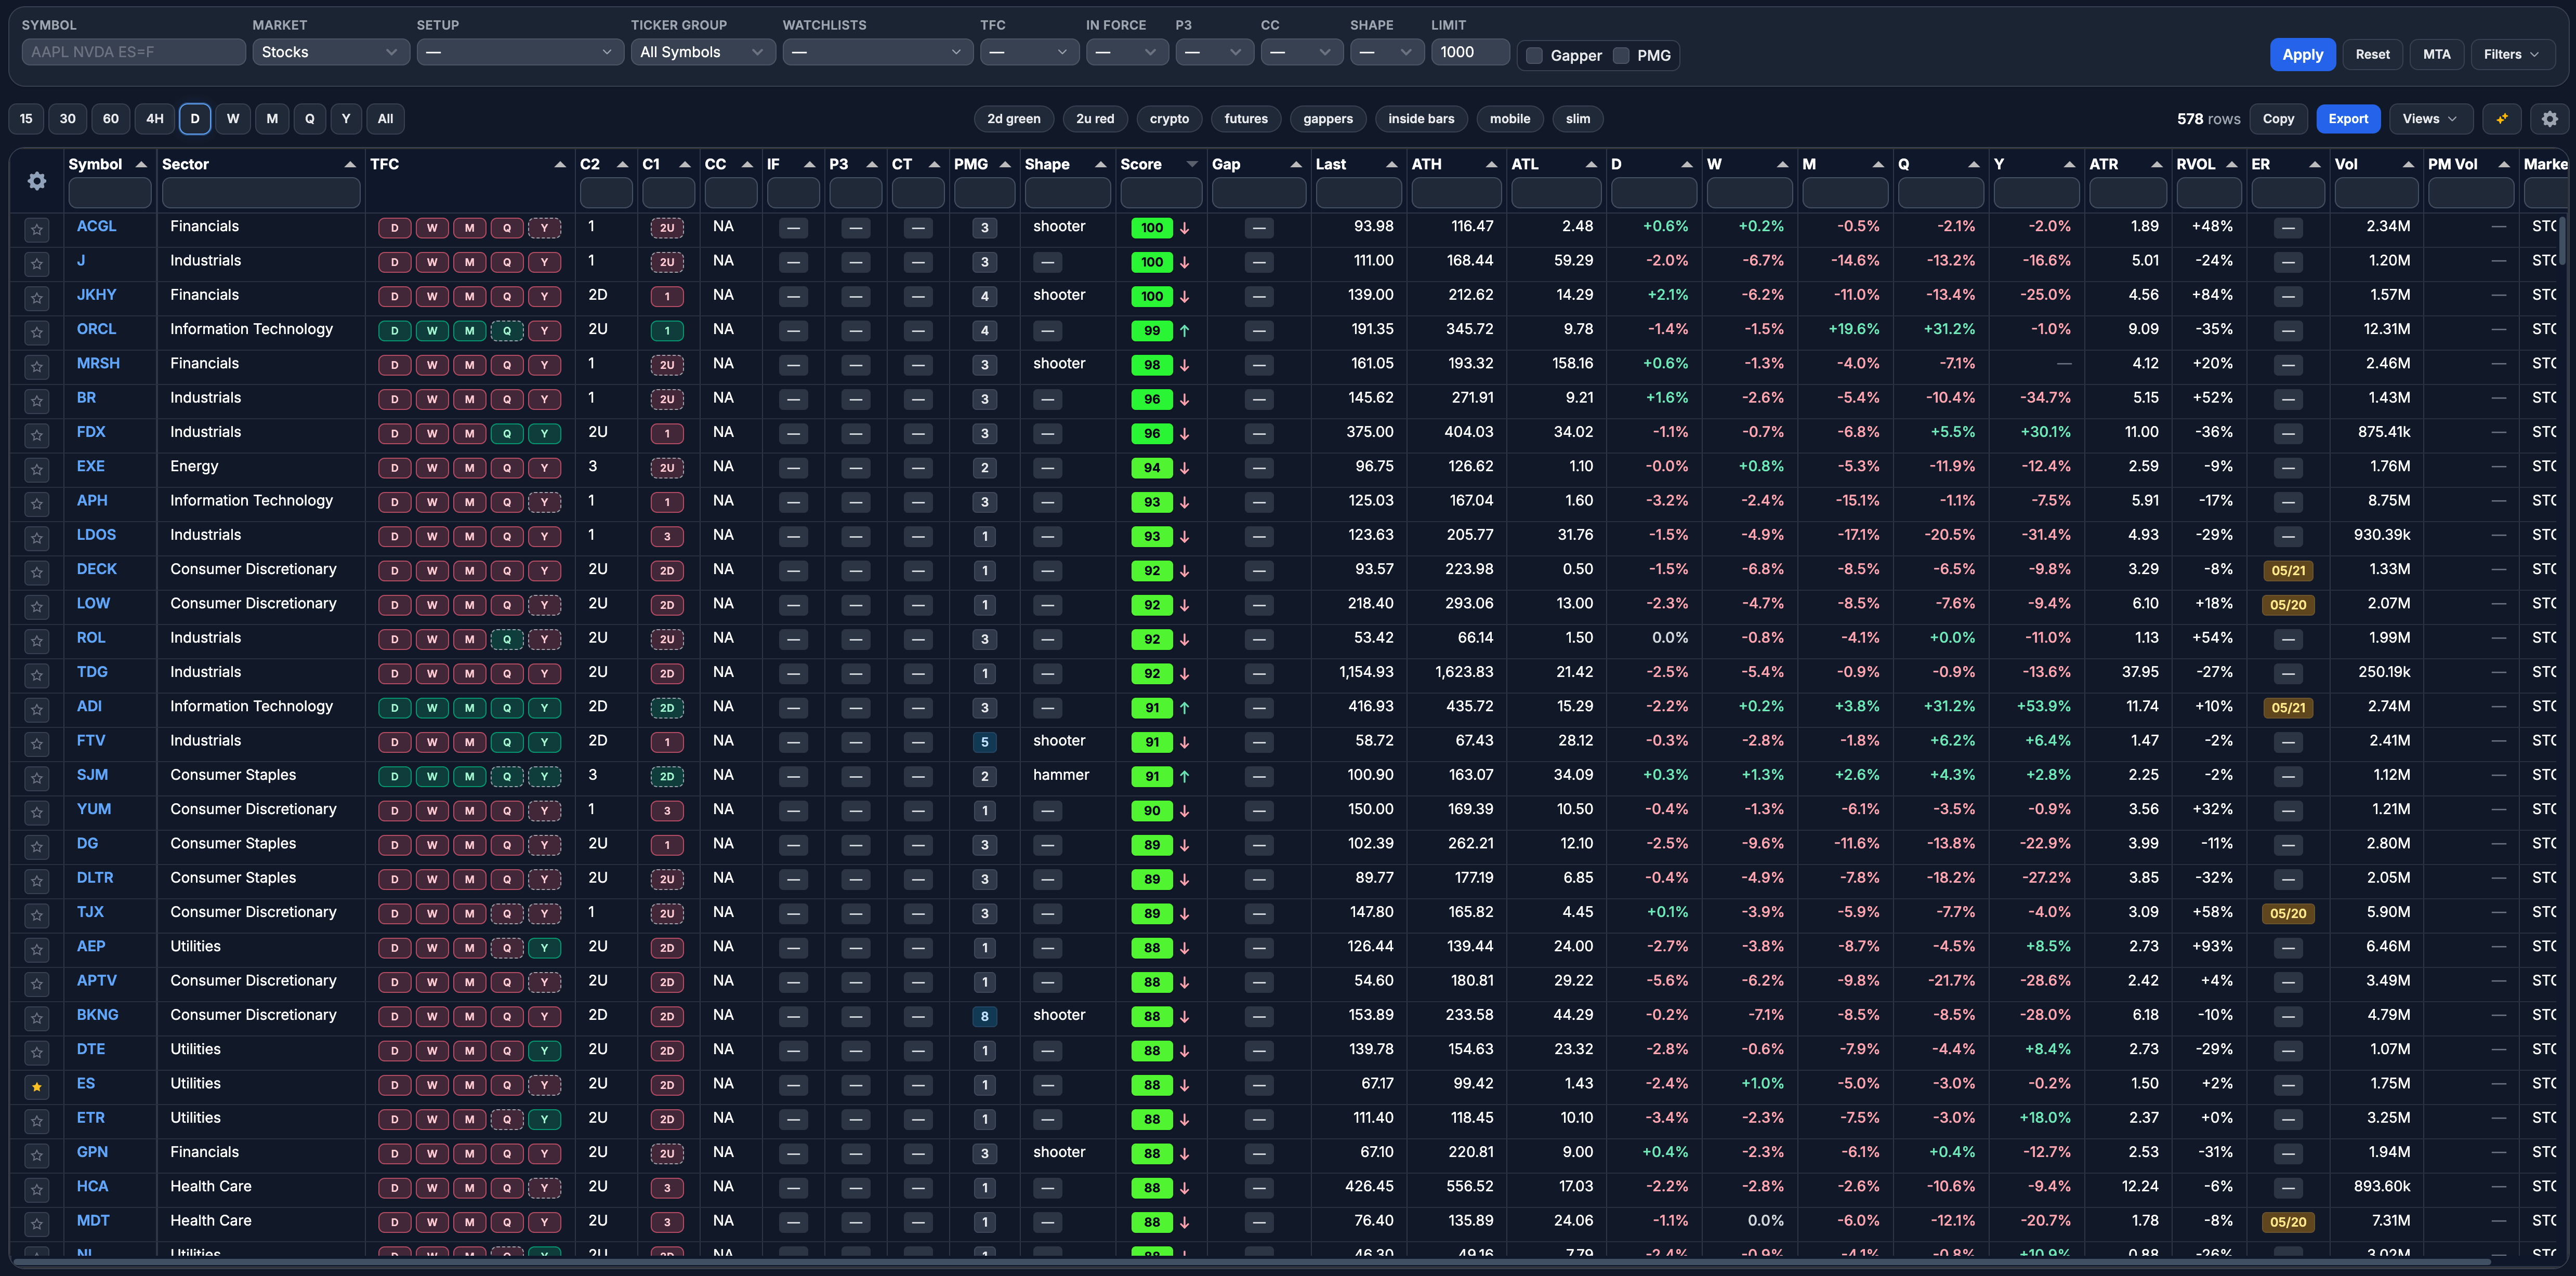
Task: Toggle the 2d green preset chip
Action: 1013,119
